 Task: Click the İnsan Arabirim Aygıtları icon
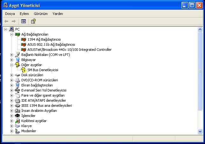[18, 111]
